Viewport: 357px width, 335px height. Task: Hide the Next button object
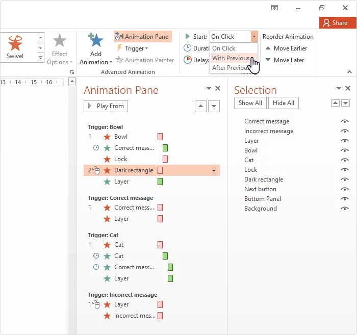(345, 189)
